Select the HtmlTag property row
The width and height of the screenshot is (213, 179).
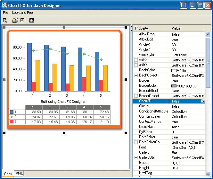click(x=169, y=173)
